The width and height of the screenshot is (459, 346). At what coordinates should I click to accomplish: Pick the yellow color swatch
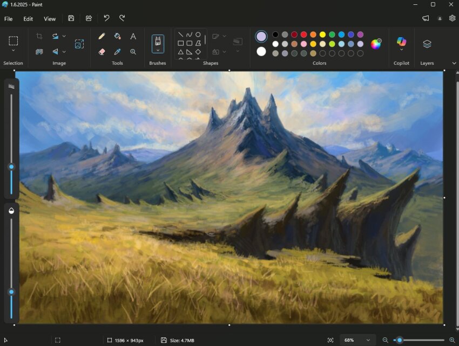(x=322, y=34)
